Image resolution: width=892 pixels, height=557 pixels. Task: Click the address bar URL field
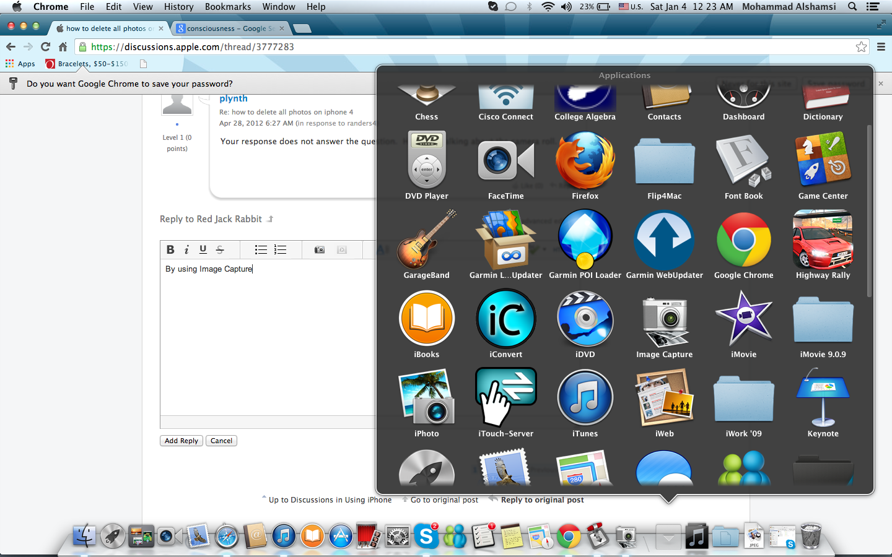472,47
